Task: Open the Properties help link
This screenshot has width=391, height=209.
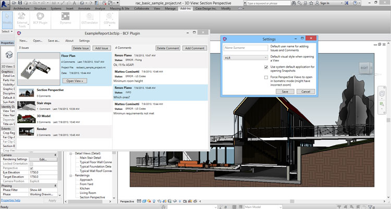Action: pyautogui.click(x=10, y=200)
